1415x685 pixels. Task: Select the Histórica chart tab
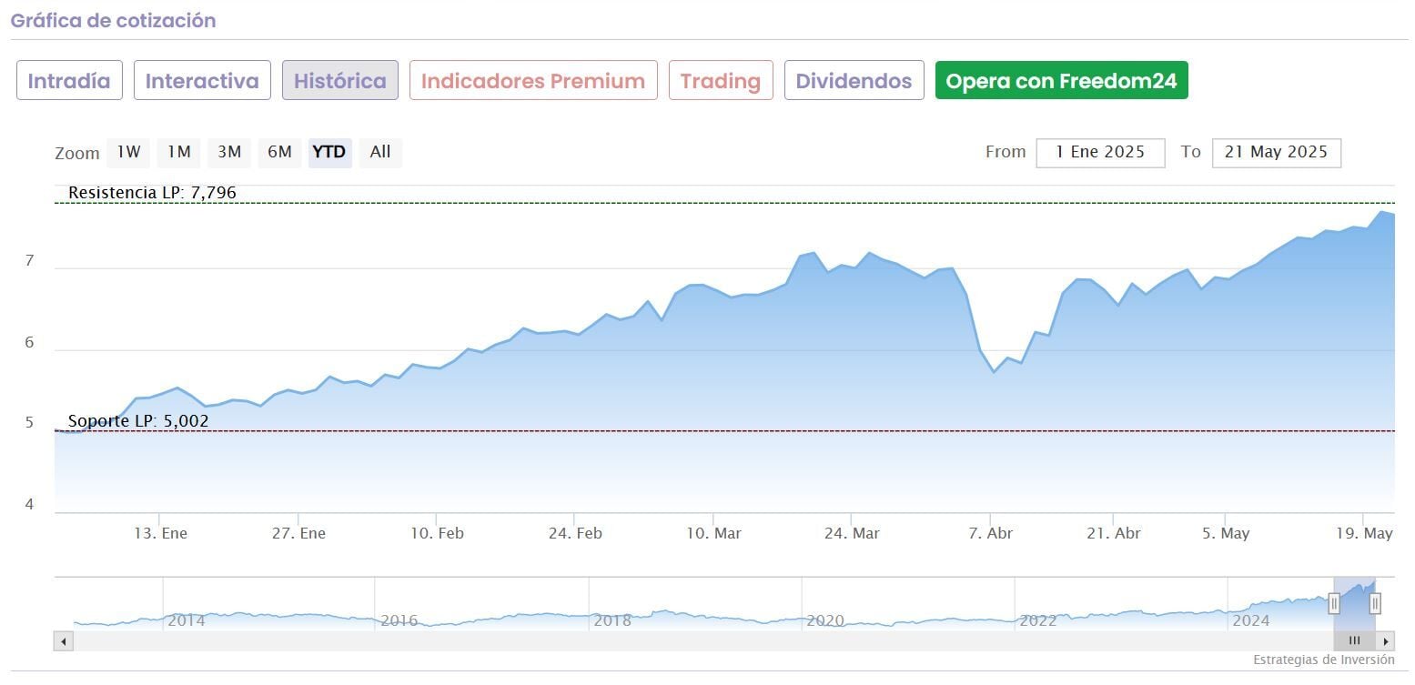340,81
